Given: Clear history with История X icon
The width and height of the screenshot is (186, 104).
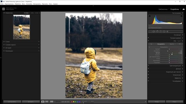Looking at the screenshot, I should 39,48.
